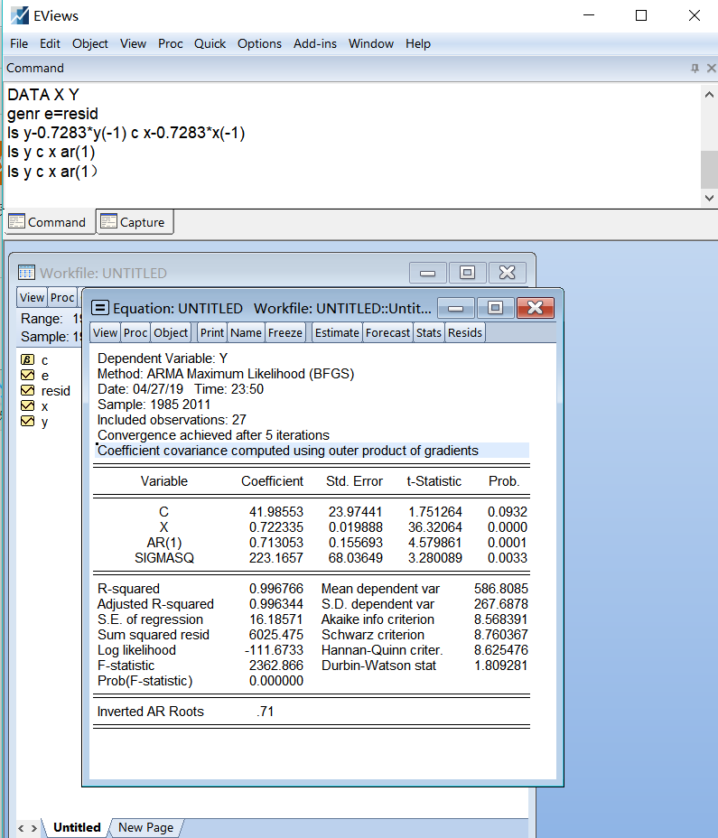The image size is (718, 838).
Task: Switch to the Capture tab
Action: coord(134,222)
